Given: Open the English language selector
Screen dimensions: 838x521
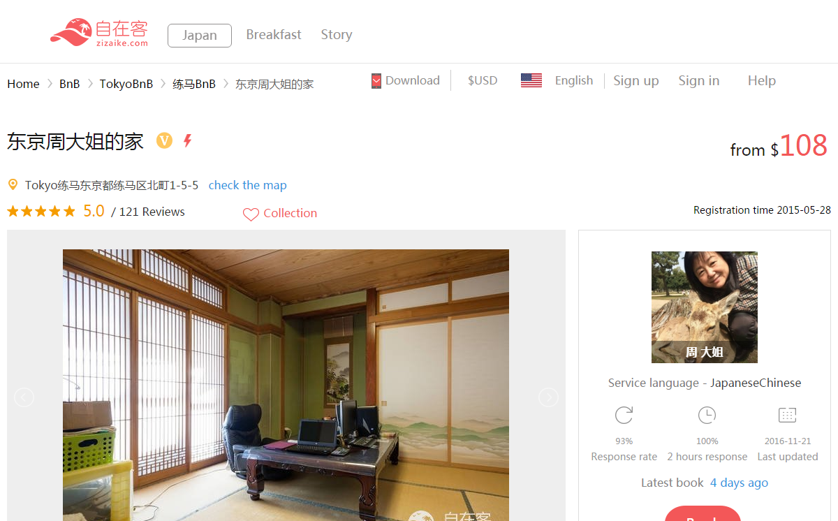Looking at the screenshot, I should point(574,80).
